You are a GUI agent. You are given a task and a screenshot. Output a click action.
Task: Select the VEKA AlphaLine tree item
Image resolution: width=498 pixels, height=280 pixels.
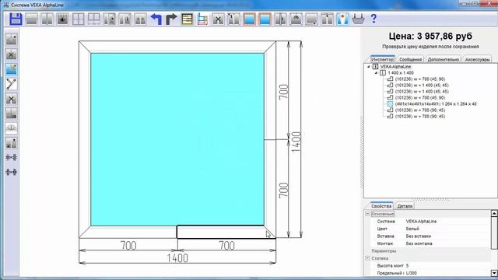coord(396,67)
